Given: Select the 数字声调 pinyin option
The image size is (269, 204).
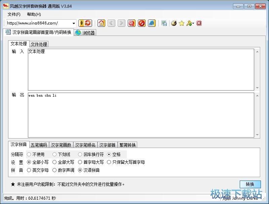Looking at the screenshot, I should point(63,170).
